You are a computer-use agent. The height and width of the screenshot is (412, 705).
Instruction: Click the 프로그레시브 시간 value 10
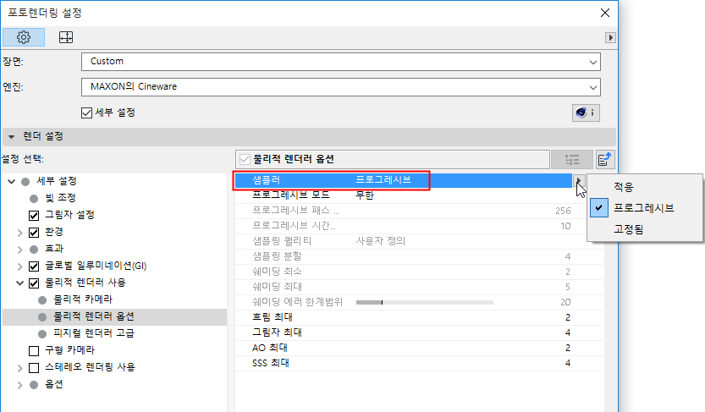pyautogui.click(x=565, y=226)
